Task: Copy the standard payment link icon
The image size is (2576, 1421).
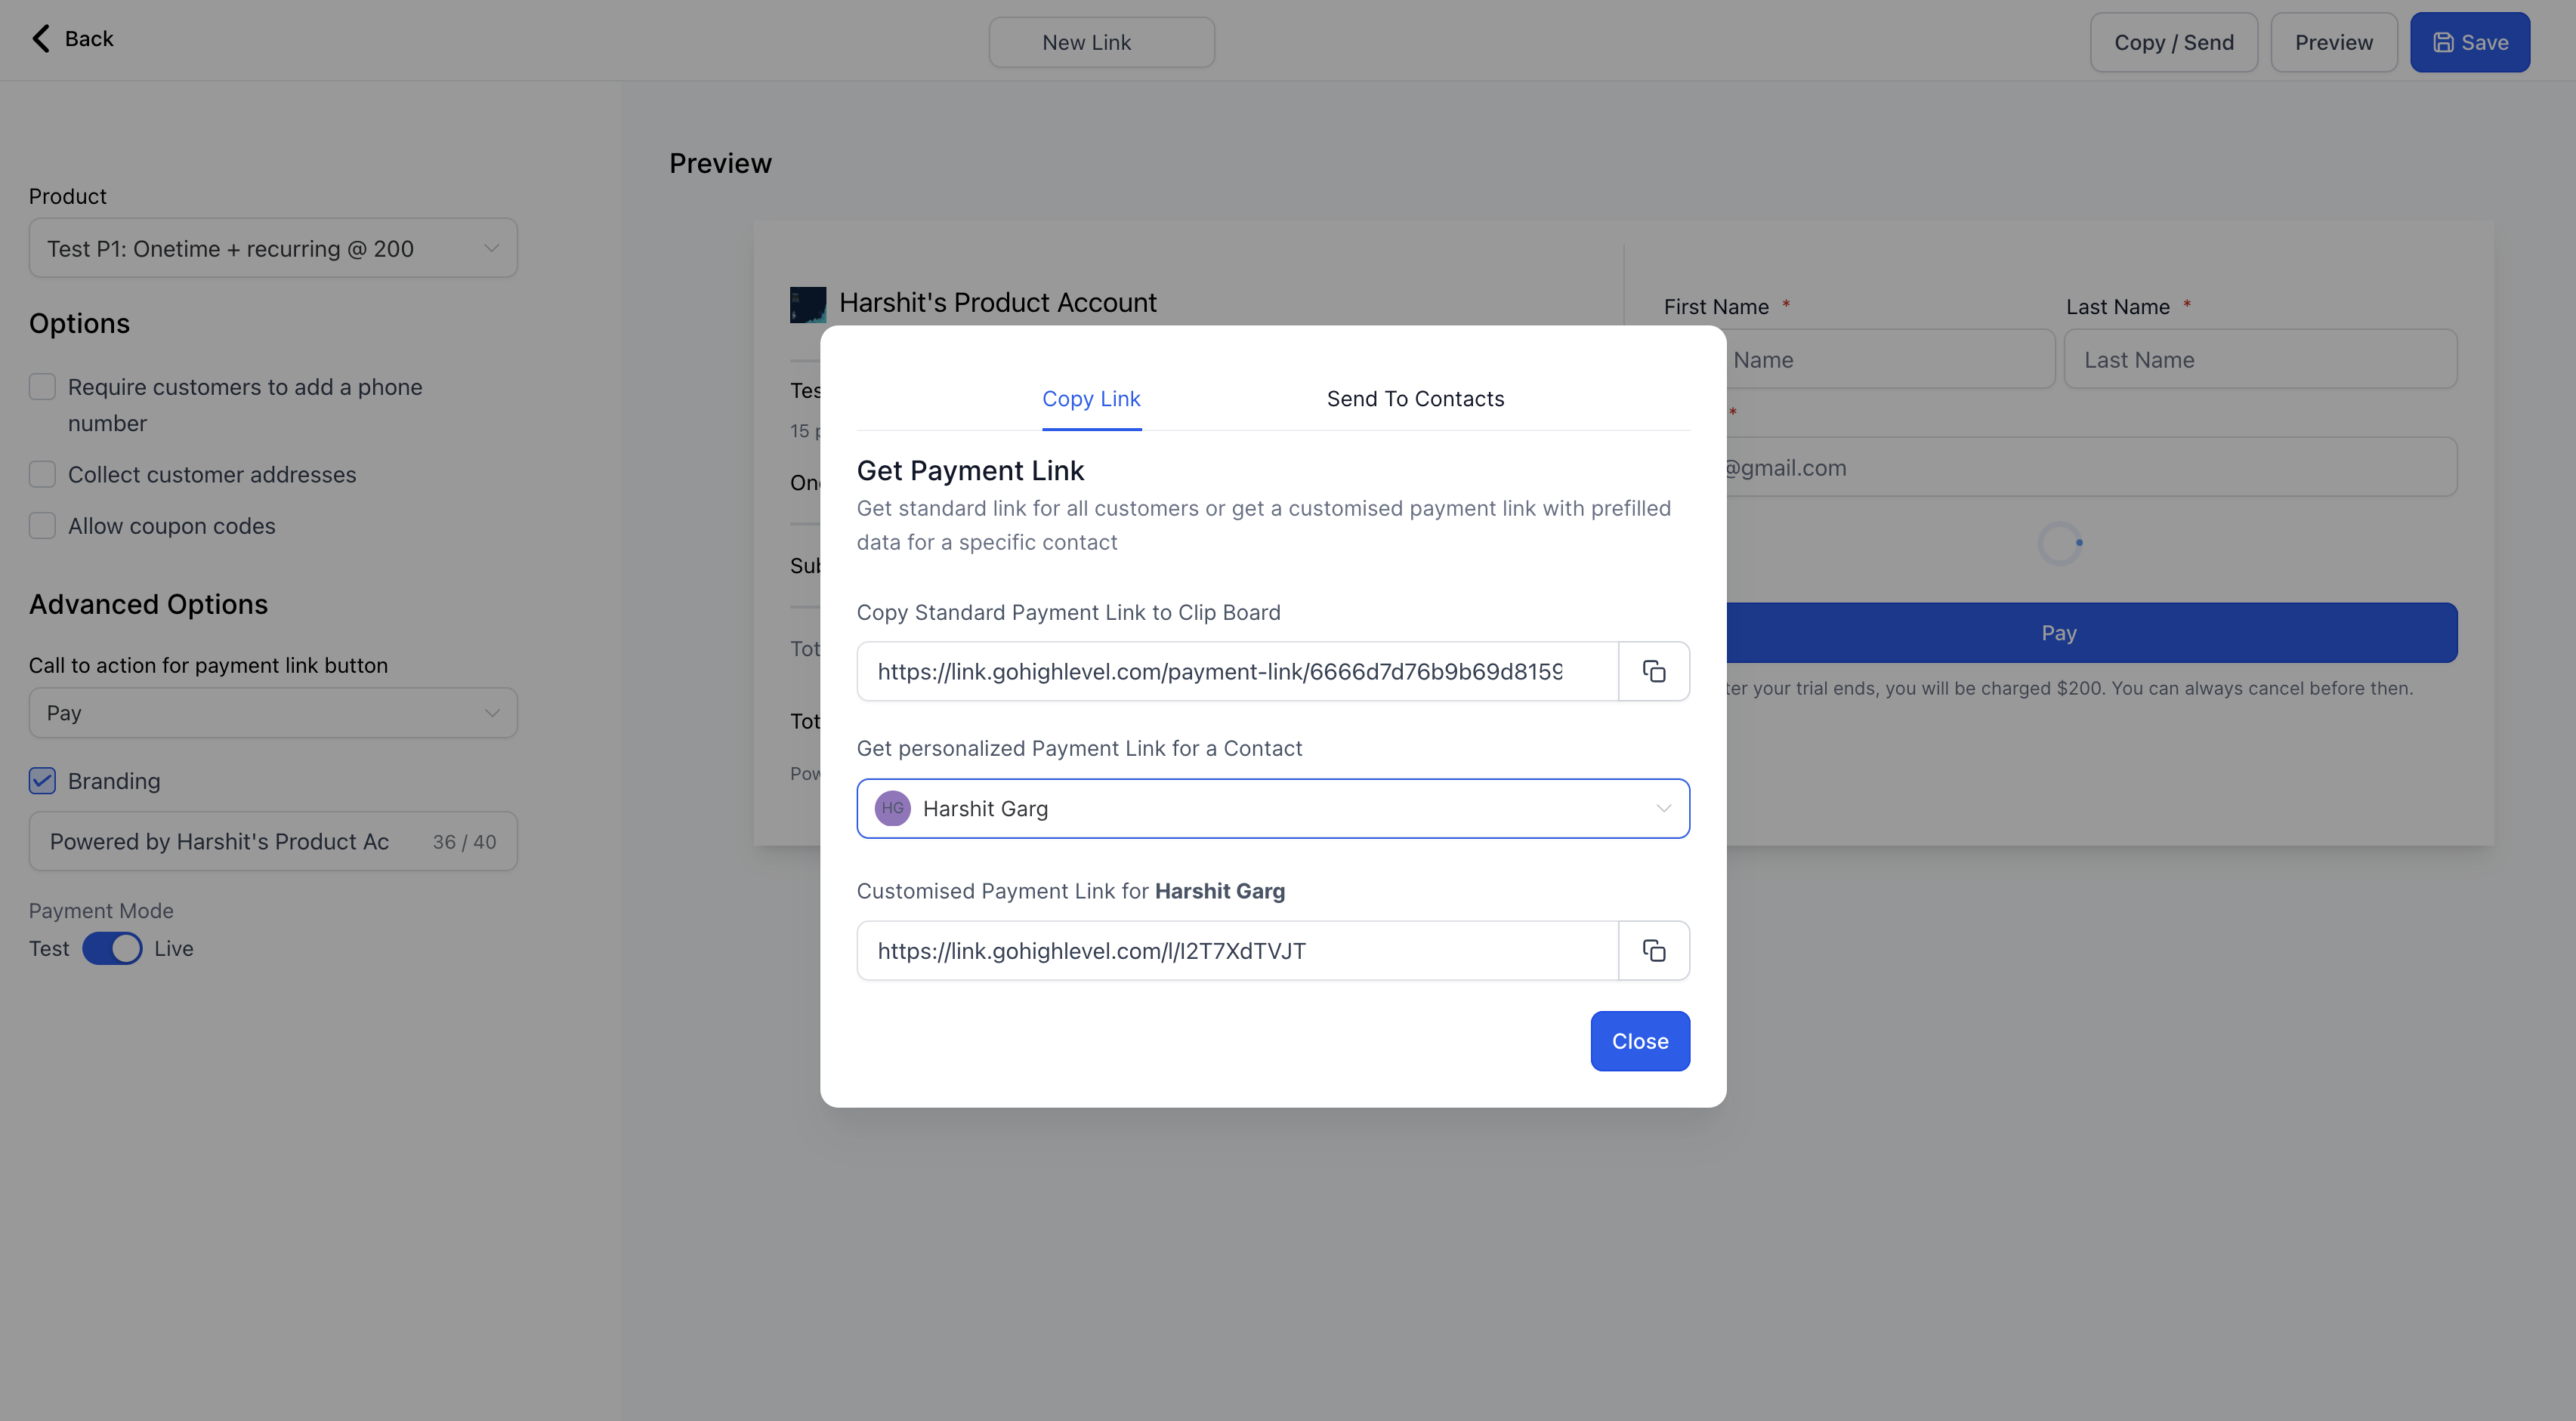Action: [x=1653, y=671]
